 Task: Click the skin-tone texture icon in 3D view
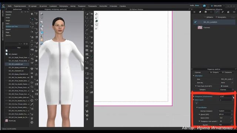click(x=42, y=40)
